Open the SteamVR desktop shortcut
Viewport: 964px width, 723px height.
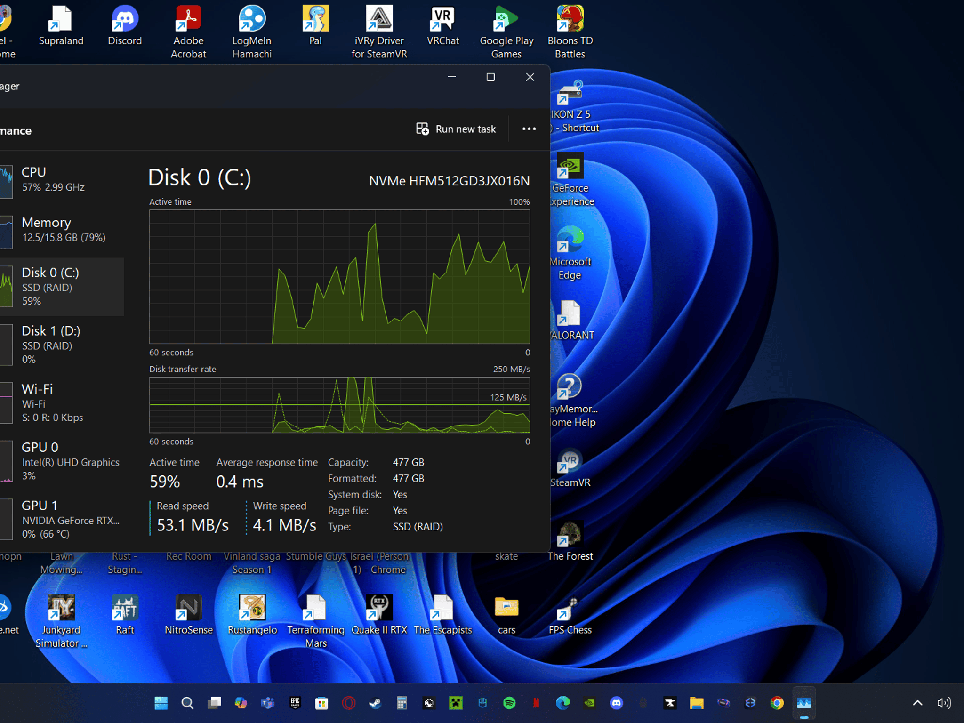click(570, 467)
